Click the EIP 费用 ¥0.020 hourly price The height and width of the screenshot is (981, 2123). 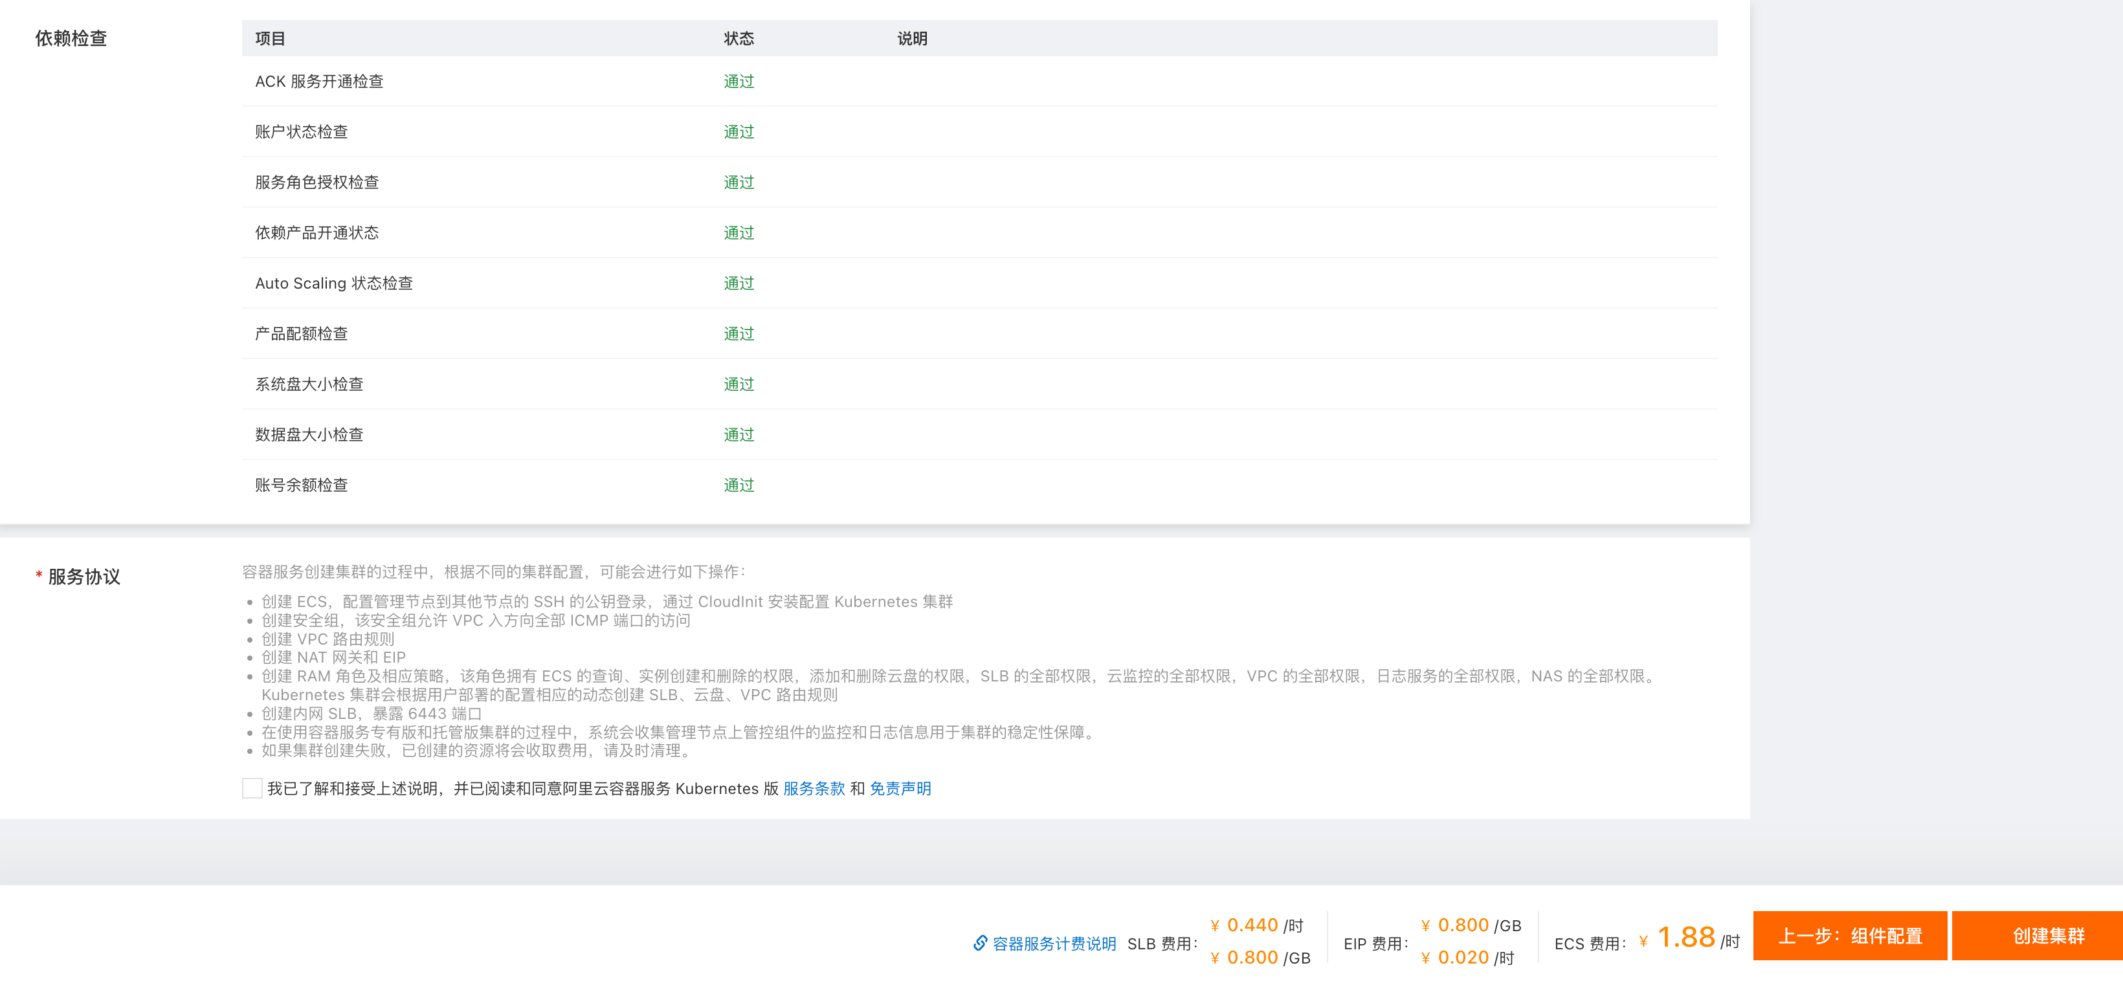point(1462,957)
